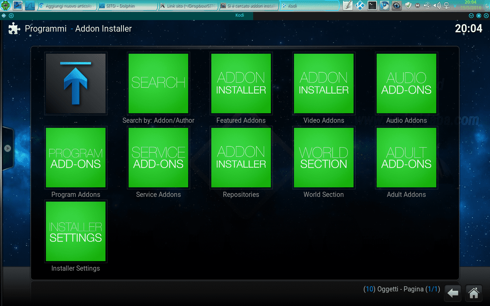490x306 pixels.
Task: Click the 20:04 clock in Kodi
Action: [469, 28]
